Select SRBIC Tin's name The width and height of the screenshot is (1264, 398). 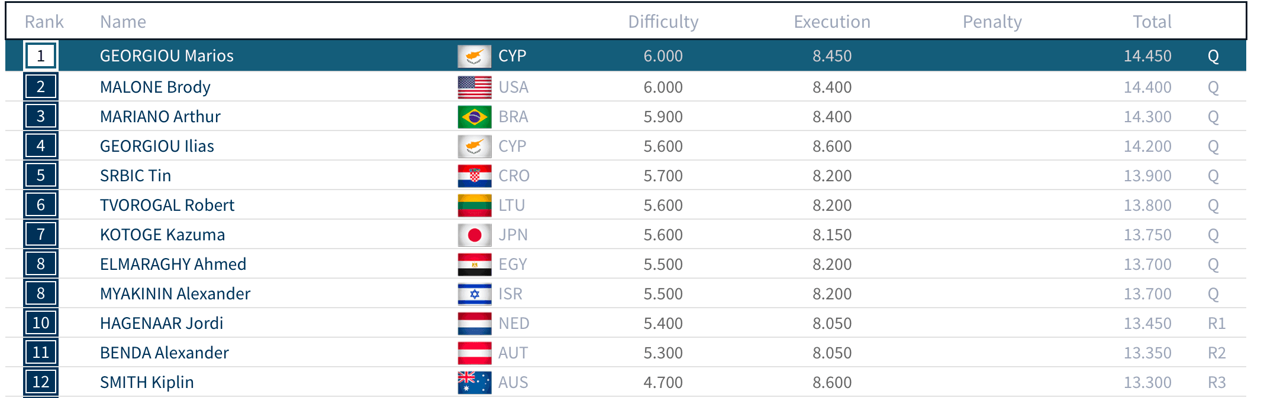coord(135,176)
